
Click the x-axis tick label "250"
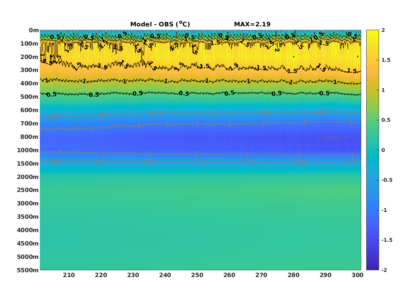(197, 275)
